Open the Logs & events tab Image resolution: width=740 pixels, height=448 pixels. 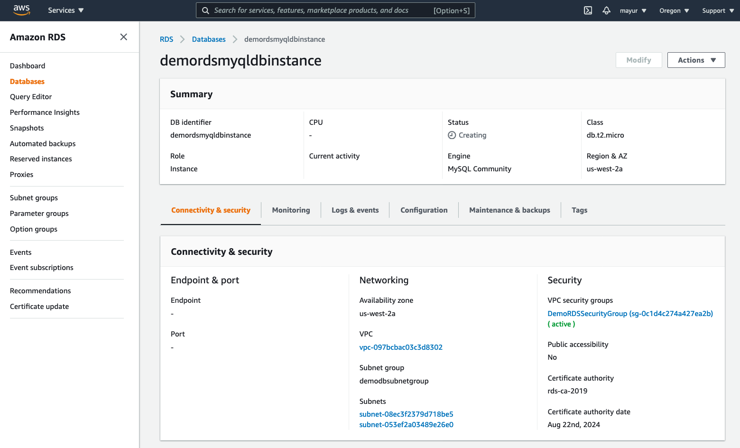click(355, 210)
